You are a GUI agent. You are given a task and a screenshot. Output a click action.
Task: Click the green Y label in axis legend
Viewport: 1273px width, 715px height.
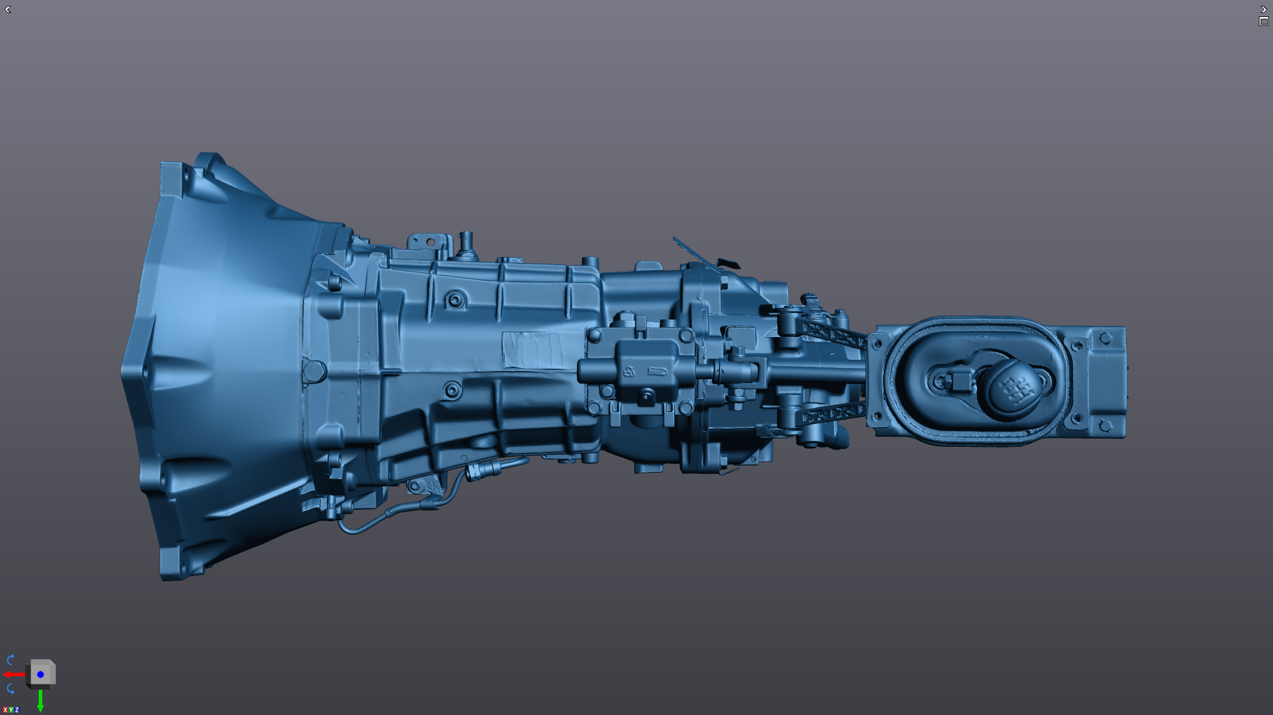pos(11,710)
